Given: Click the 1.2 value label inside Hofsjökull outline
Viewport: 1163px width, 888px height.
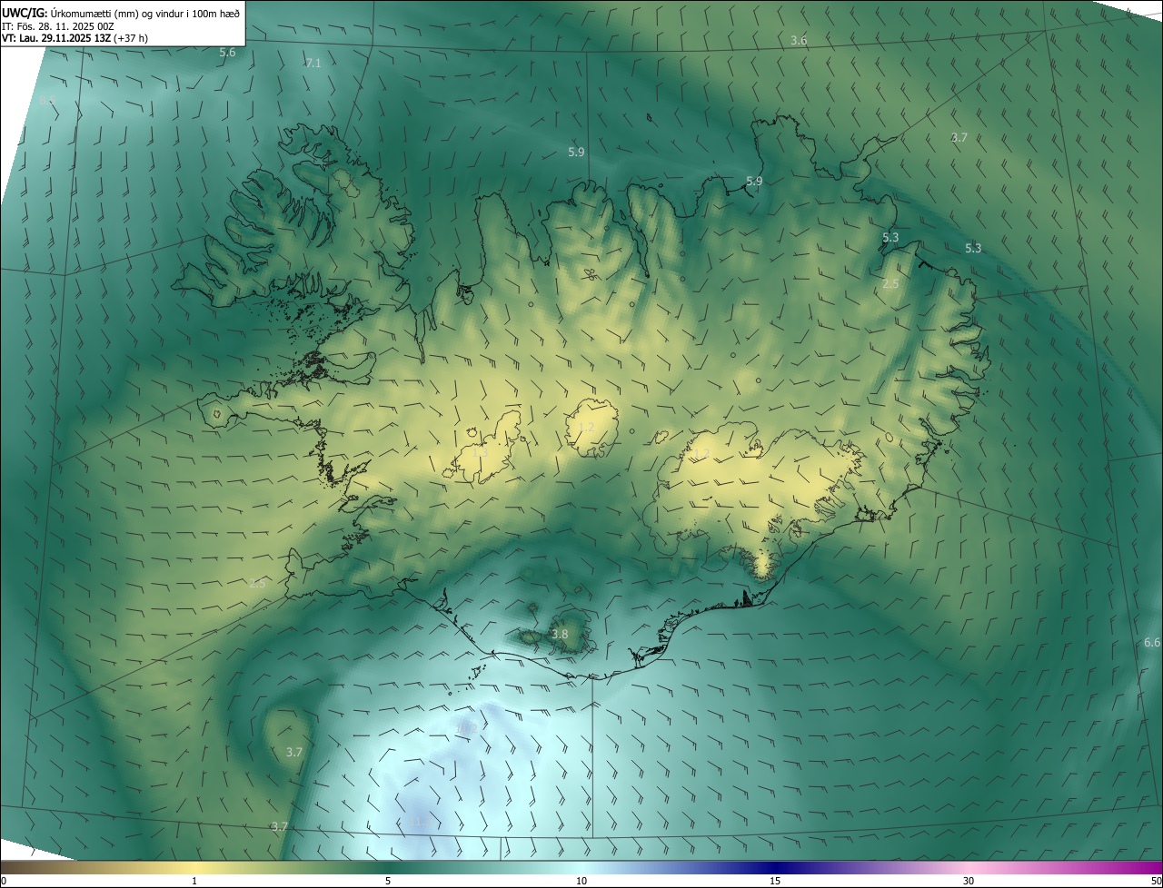Looking at the screenshot, I should [x=586, y=427].
